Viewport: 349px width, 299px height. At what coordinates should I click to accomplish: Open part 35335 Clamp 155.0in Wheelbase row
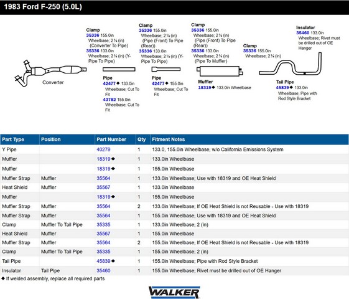103,252
